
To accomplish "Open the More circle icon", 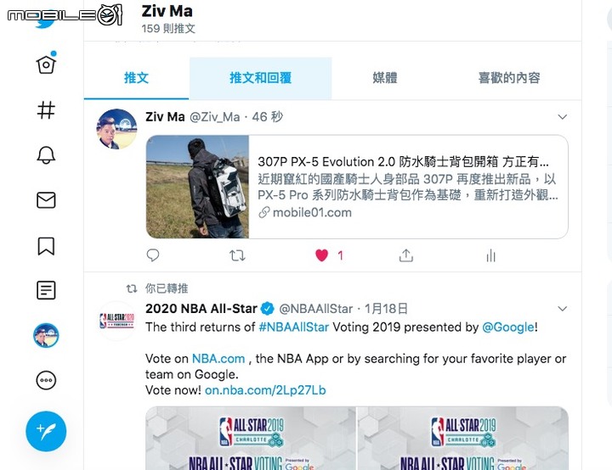I will click(x=46, y=380).
